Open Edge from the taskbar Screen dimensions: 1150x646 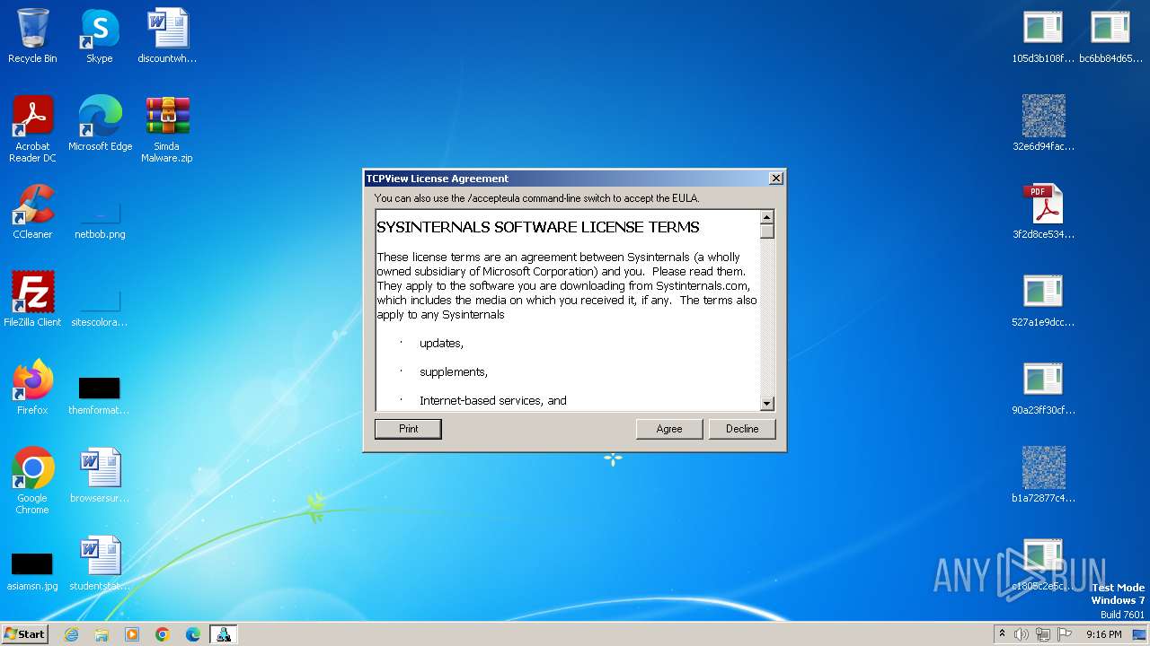tap(193, 634)
